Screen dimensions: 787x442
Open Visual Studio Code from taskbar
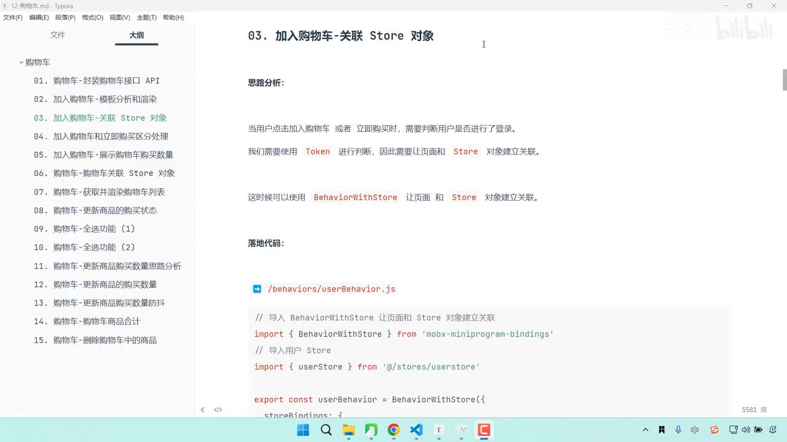point(416,430)
